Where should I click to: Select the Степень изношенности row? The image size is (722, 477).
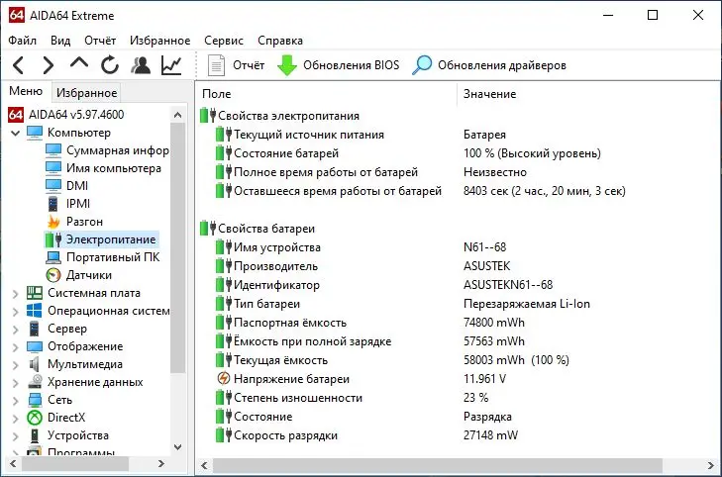tap(459, 398)
